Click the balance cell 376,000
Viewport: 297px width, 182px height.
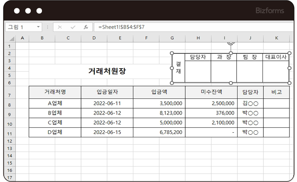pyautogui.click(x=211, y=113)
